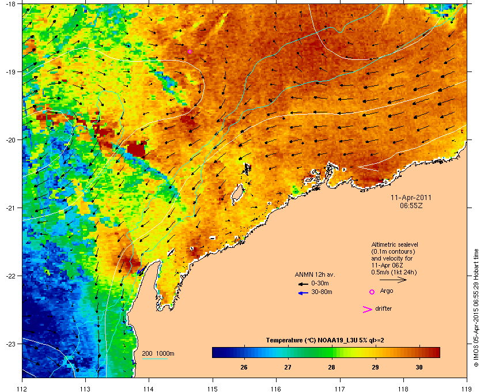Click the oval island outline near 115.4E 20.8S
The height and width of the screenshot is (392, 484).
click(x=237, y=195)
